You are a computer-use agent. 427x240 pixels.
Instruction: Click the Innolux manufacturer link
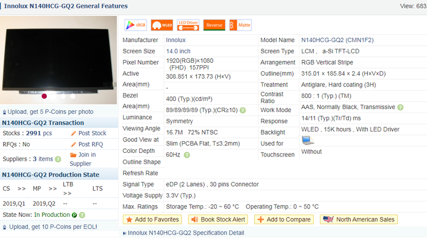(176, 40)
